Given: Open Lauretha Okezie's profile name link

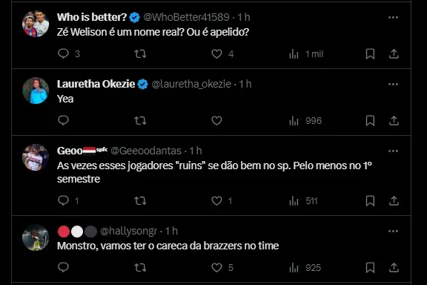Looking at the screenshot, I should click(x=96, y=84).
